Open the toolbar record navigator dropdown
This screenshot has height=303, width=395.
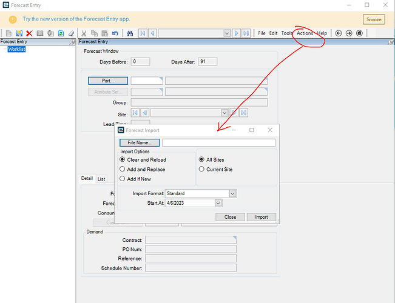coord(227,33)
